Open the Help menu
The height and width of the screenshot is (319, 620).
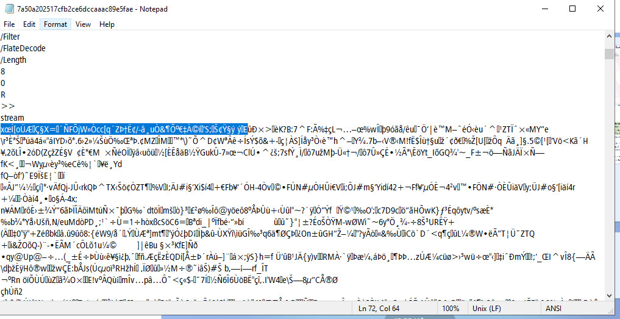(107, 24)
